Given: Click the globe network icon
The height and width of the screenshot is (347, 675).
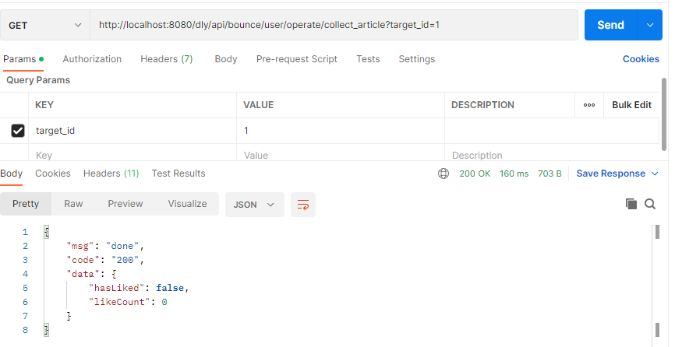Looking at the screenshot, I should click(x=444, y=173).
